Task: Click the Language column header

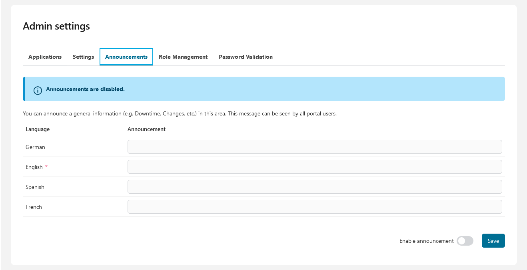Action: click(38, 129)
